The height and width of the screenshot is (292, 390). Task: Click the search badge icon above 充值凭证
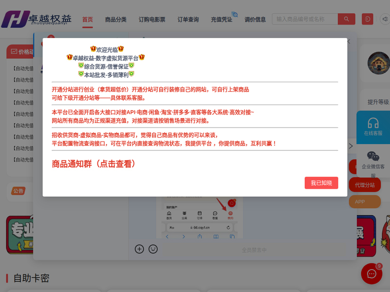pyautogui.click(x=235, y=15)
